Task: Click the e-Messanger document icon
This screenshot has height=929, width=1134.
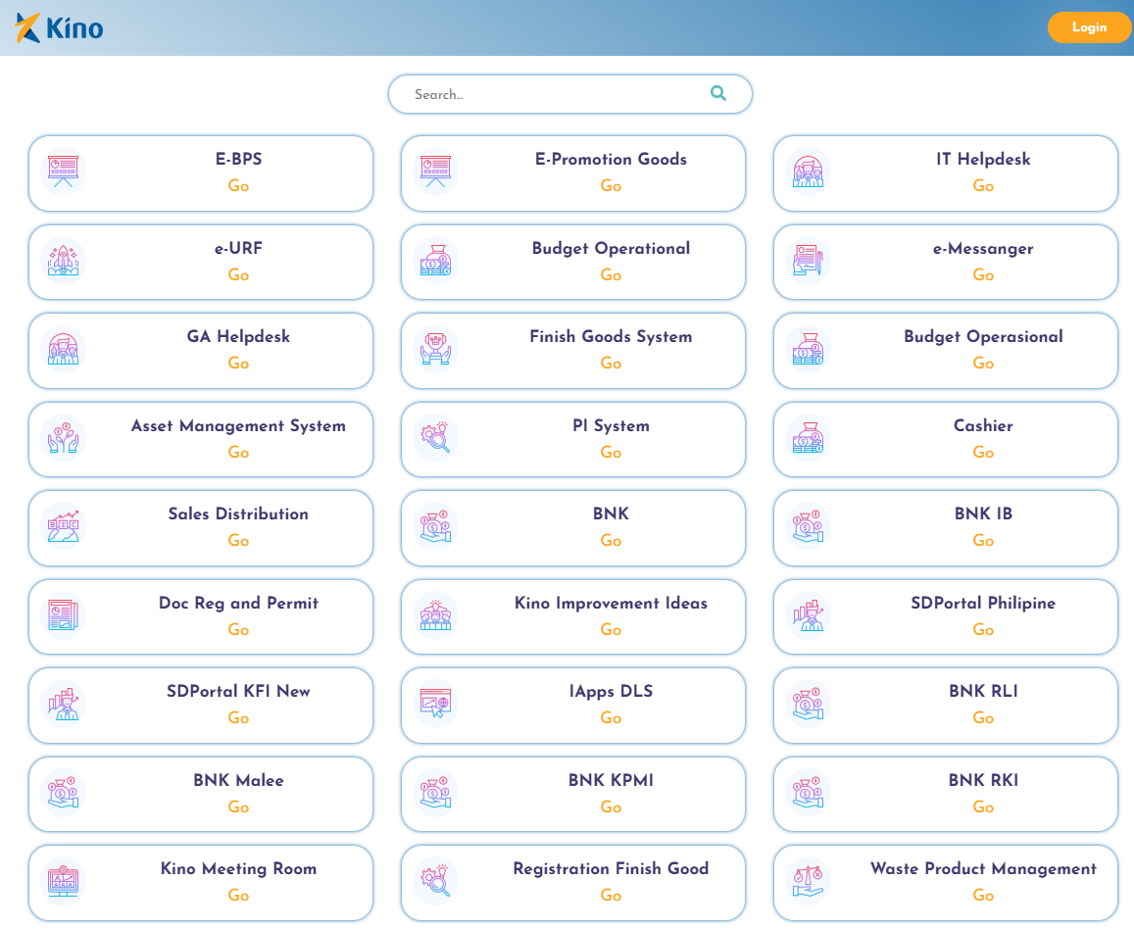Action: [808, 261]
